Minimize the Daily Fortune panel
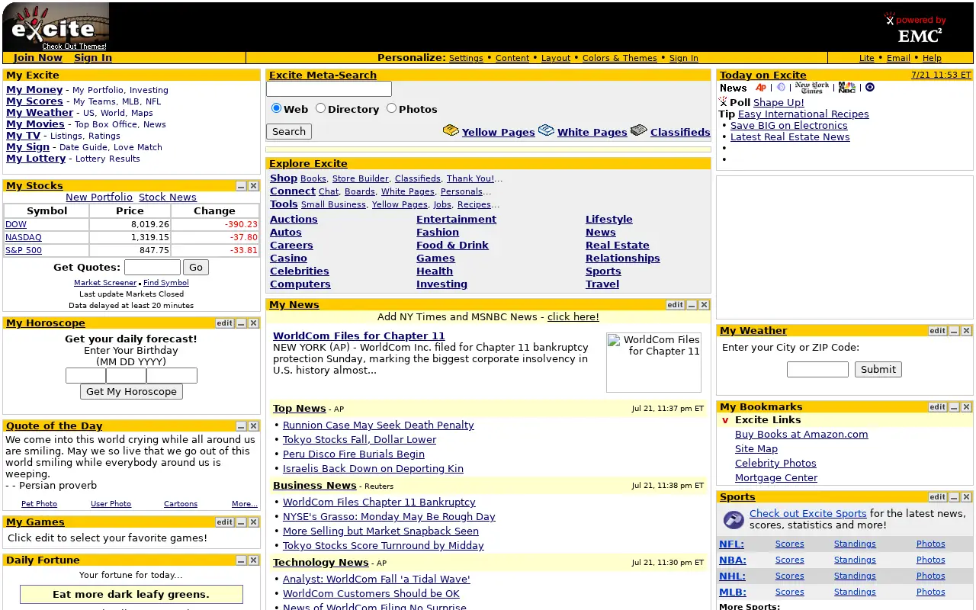Viewport: 976px width, 610px height. 241,560
